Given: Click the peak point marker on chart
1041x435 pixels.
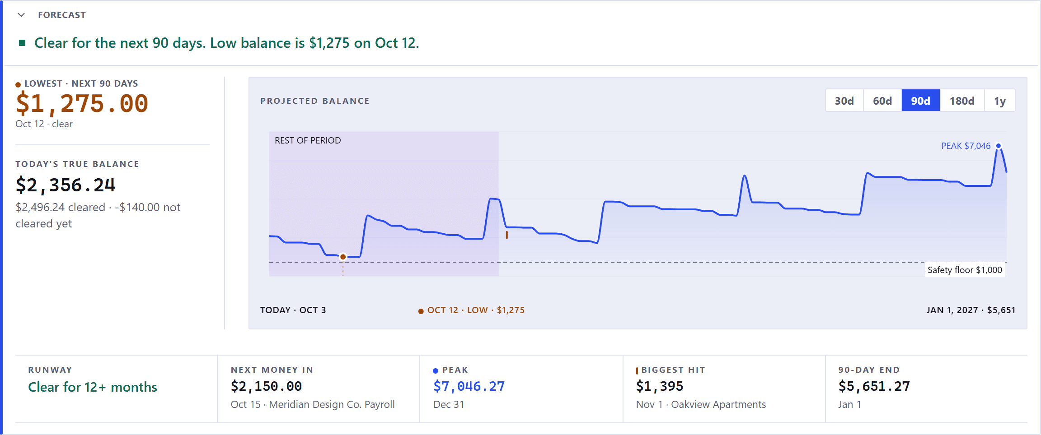Looking at the screenshot, I should pos(999,146).
